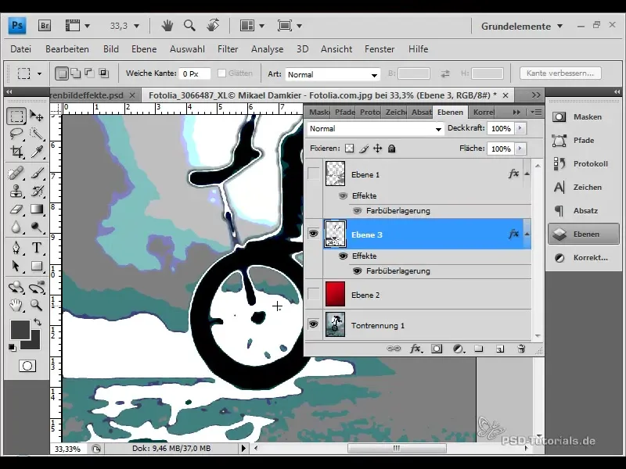Screen dimensions: 626x469
Task: Hide the Ebene 3 layer
Action: 314,234
